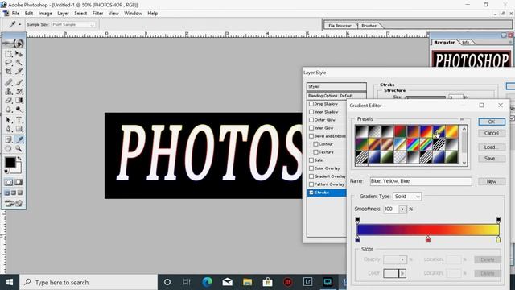Enable the Color Overlay checkbox

(311, 168)
